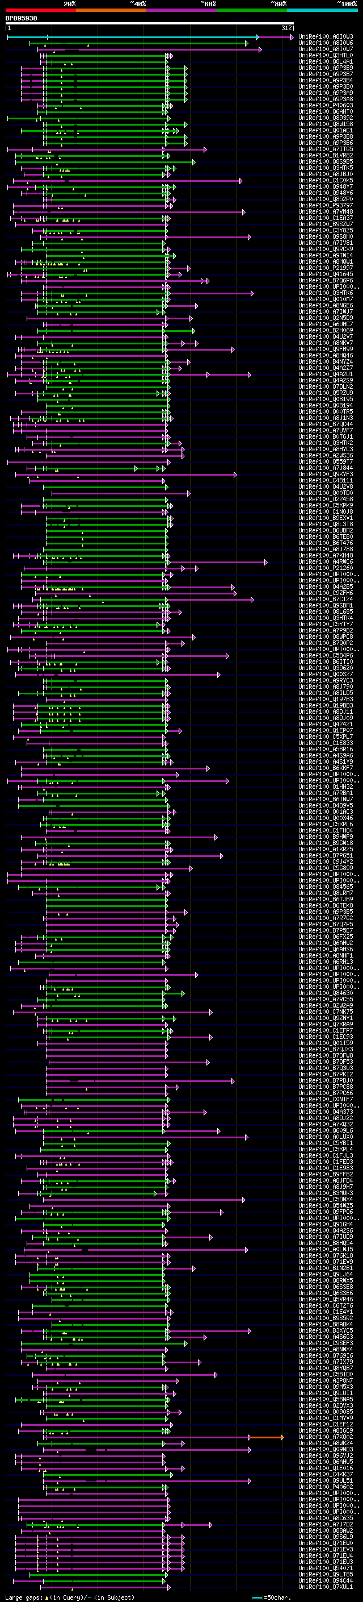363x1602 pixels.
Task: Open hit UniRef100_O22458
Action: [326, 500]
